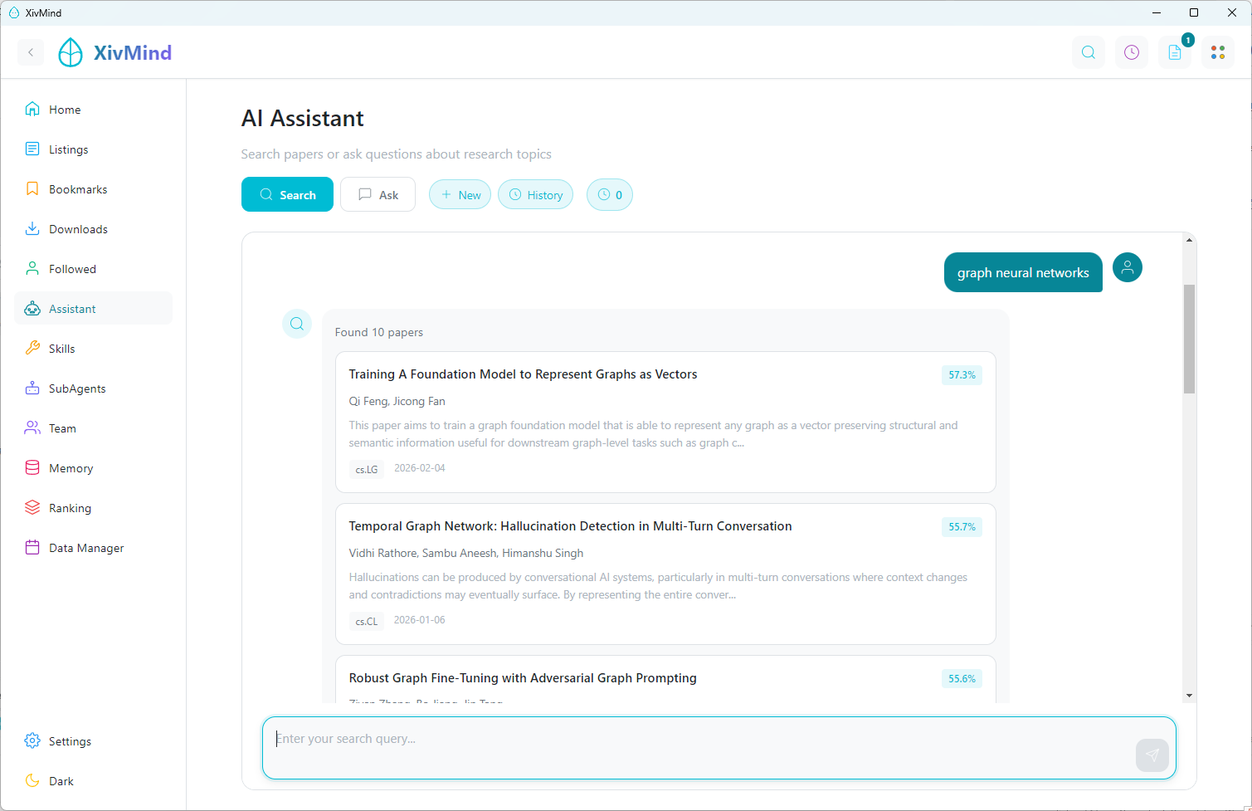This screenshot has height=811, width=1252.
Task: Click authors 'Qi Feng, Jicong Fan'
Action: click(397, 401)
